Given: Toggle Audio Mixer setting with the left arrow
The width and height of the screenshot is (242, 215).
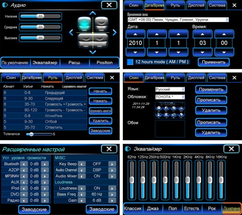Looking at the screenshot, I should [82, 176].
